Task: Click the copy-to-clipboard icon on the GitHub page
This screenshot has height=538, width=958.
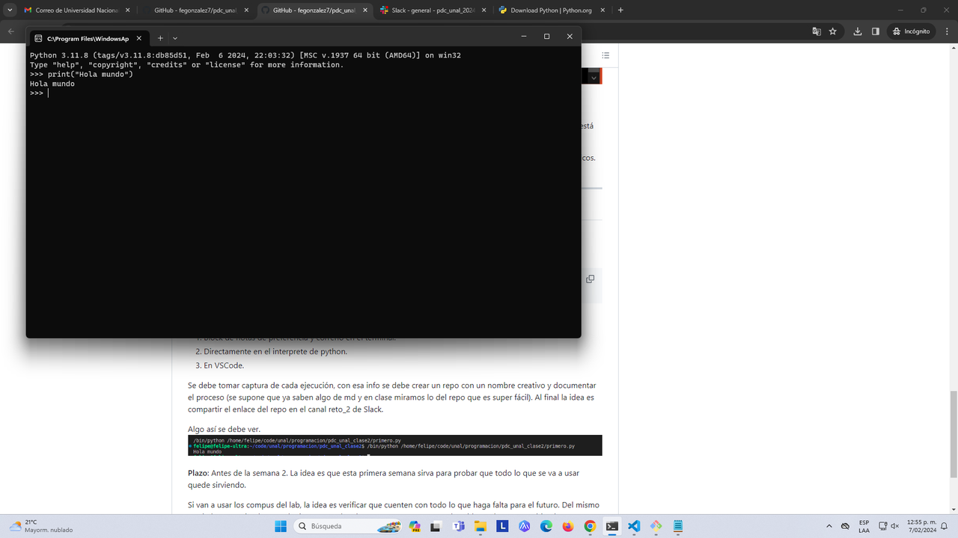Action: (589, 278)
